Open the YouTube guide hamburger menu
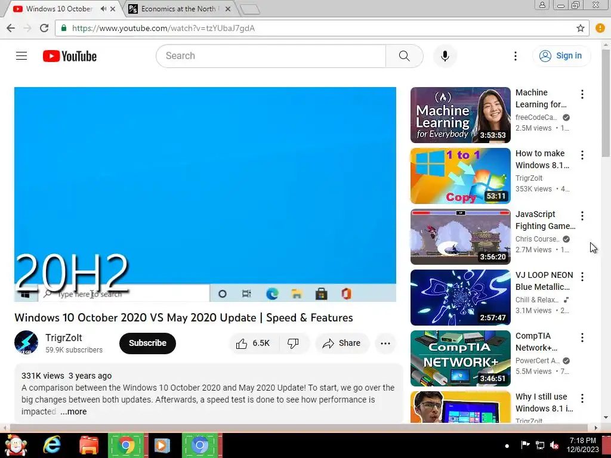Image resolution: width=611 pixels, height=458 pixels. [x=21, y=56]
